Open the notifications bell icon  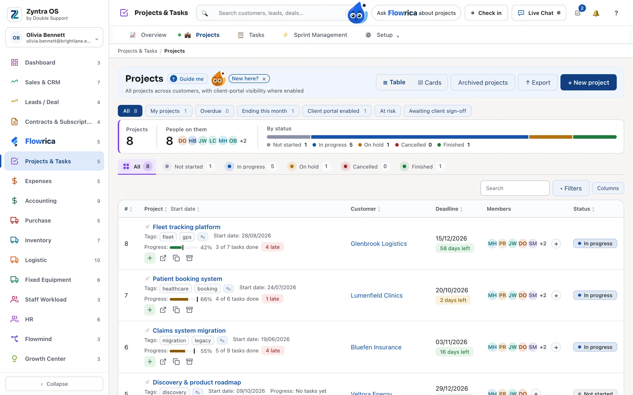coord(596,13)
